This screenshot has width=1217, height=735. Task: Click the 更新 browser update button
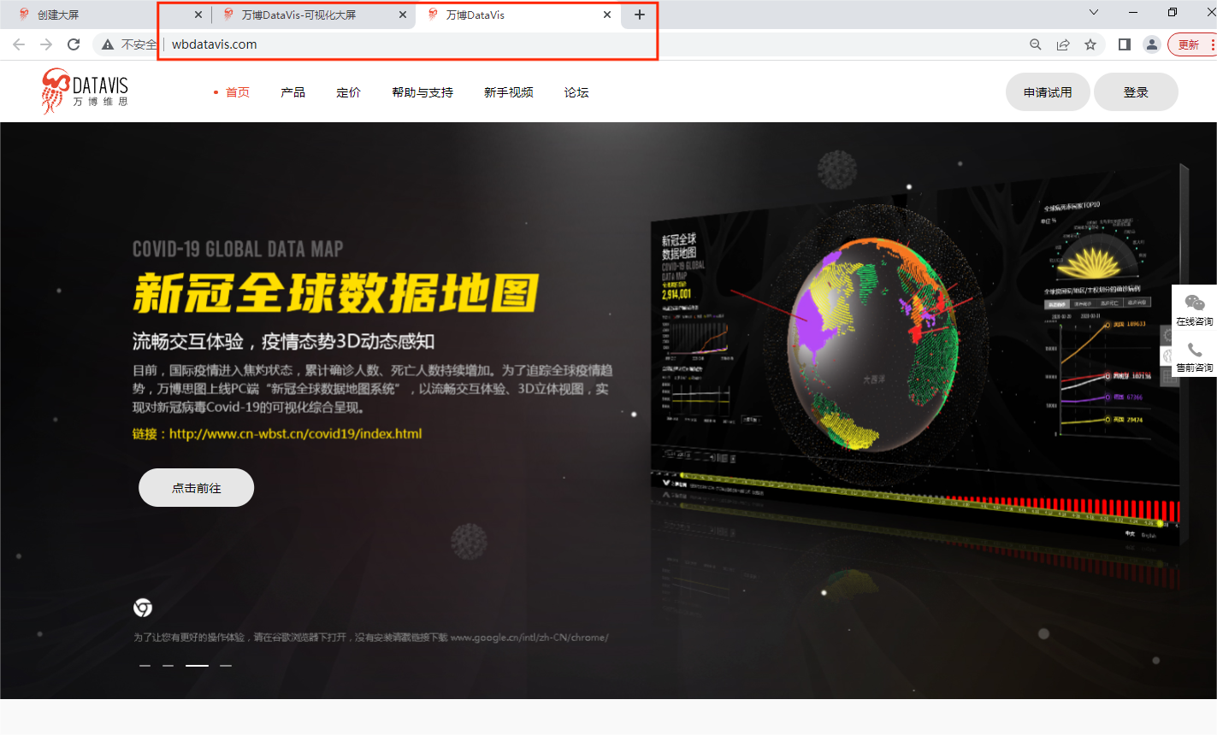click(1191, 44)
